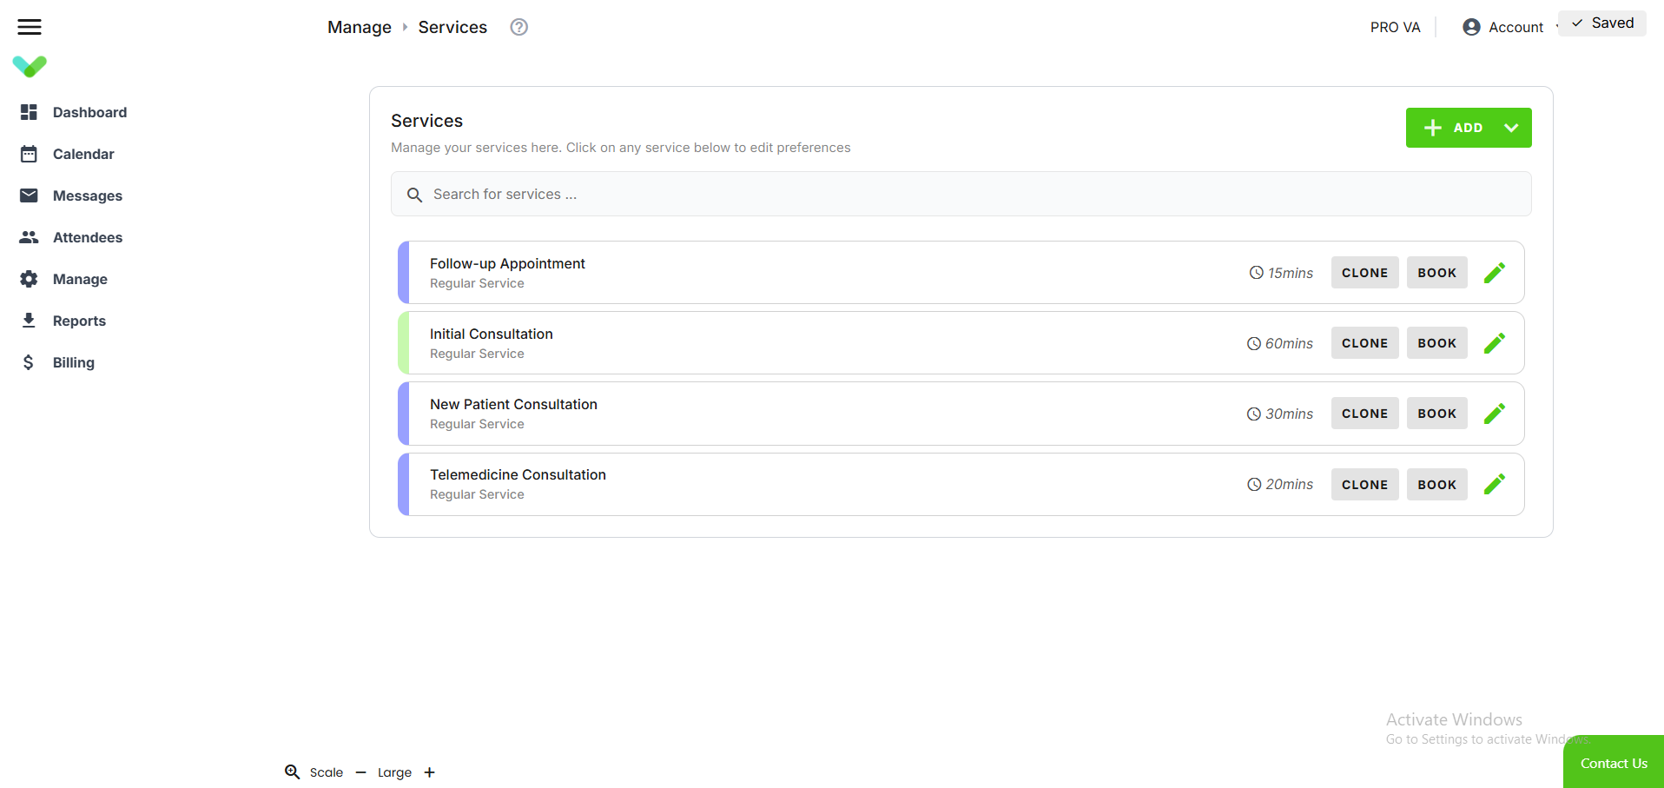This screenshot has height=788, width=1664.
Task: Focus the Search for services field
Action: tap(961, 194)
